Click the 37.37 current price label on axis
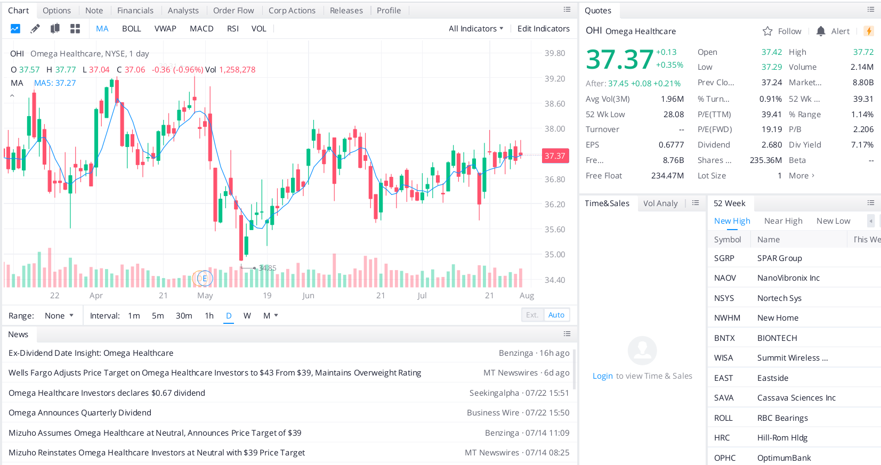The image size is (881, 465). click(x=555, y=156)
